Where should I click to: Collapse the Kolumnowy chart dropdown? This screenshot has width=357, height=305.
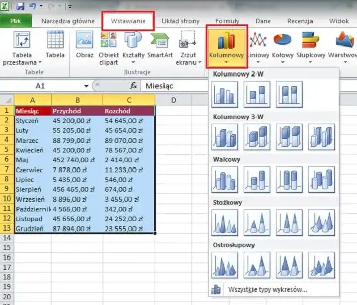click(226, 47)
